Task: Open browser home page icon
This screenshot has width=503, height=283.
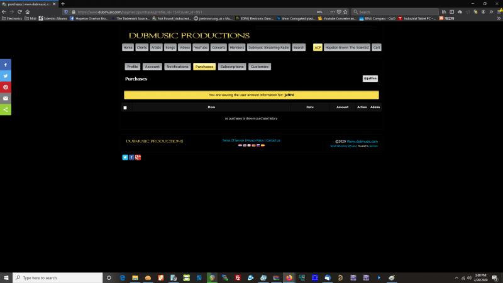Action: pos(28,12)
